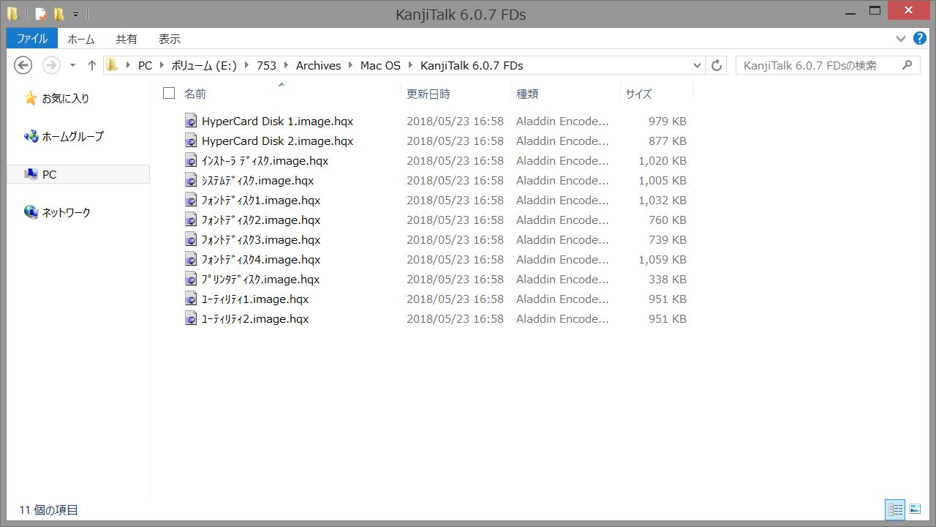Screen dimensions: 936x527
Task: Click the ネットワーク globe icon
Action: (x=31, y=212)
